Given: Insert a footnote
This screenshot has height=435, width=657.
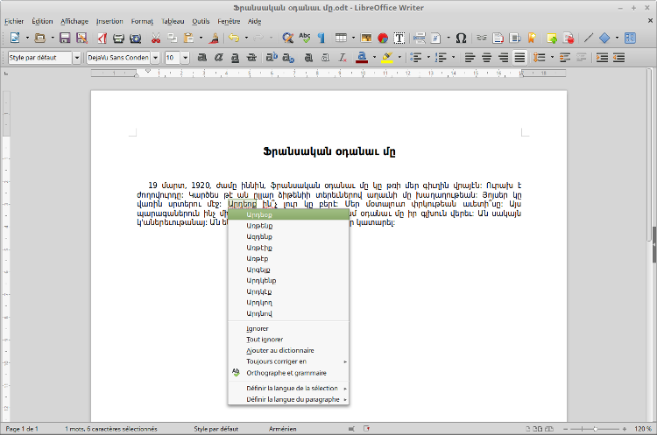Looking at the screenshot, I should 498,39.
